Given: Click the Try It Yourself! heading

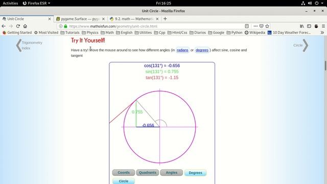Looking at the screenshot, I should tap(88, 40).
